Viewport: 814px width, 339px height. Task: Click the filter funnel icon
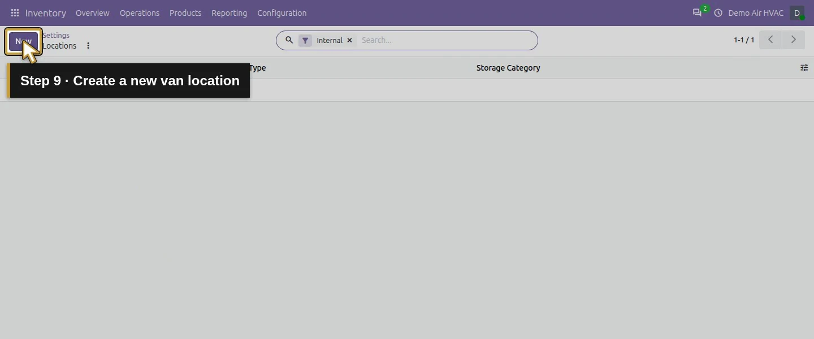305,40
